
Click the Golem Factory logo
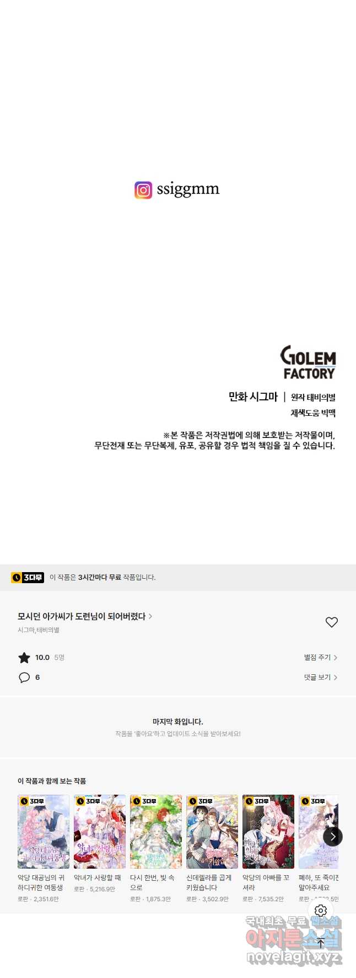click(x=308, y=363)
